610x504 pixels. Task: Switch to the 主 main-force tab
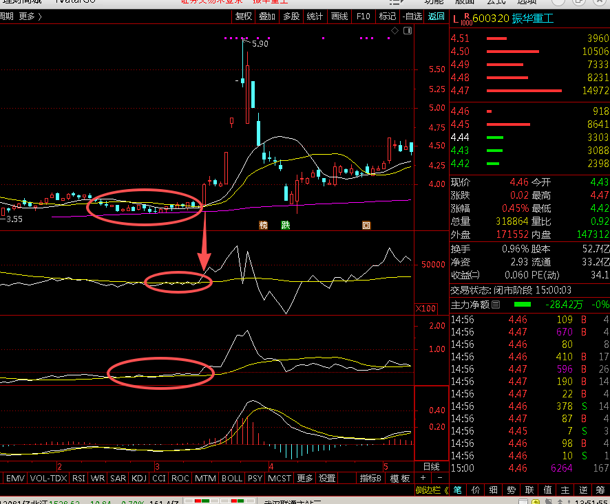565,490
